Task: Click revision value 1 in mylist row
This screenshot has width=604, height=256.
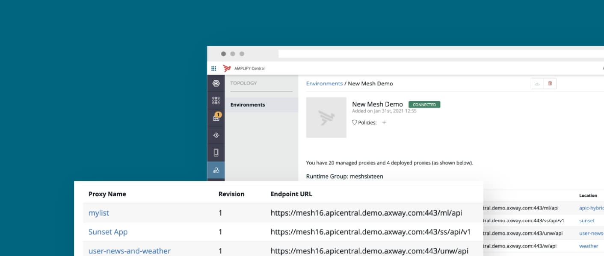Action: coord(220,213)
